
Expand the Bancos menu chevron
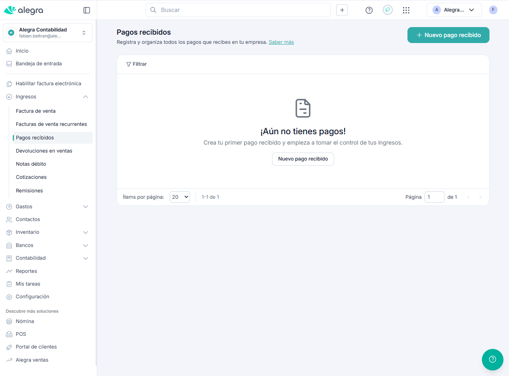point(85,245)
